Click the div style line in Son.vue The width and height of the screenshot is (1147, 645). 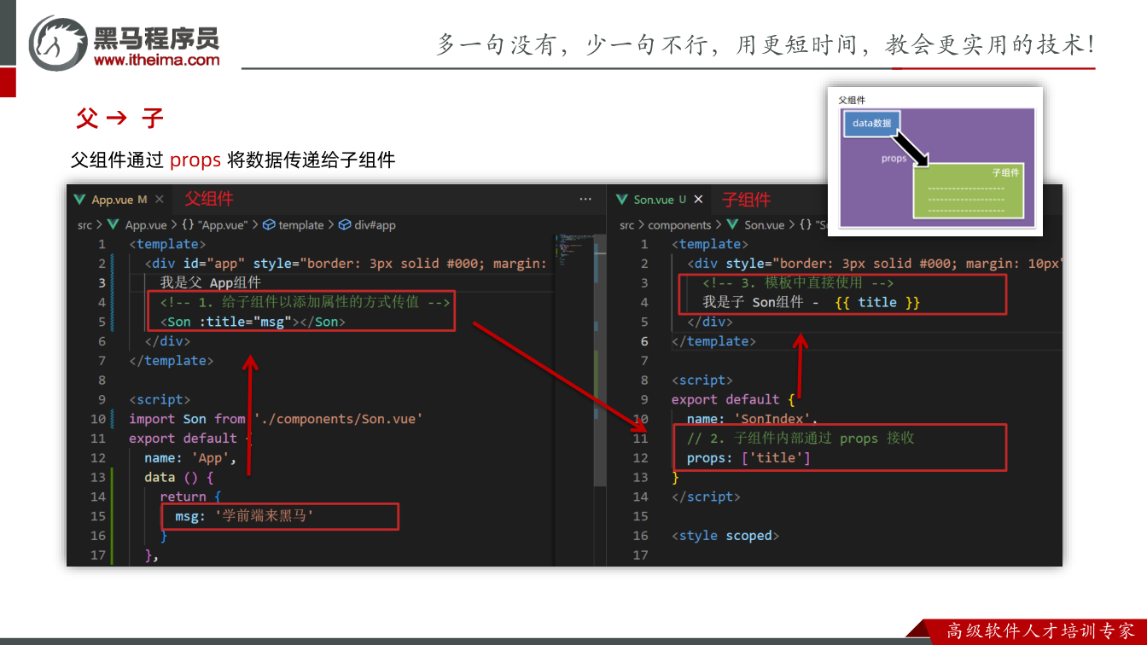click(874, 264)
